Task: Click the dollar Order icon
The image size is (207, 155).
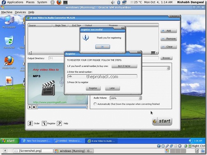Action: click(x=30, y=124)
